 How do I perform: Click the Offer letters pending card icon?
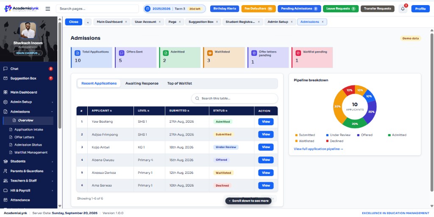tap(254, 53)
